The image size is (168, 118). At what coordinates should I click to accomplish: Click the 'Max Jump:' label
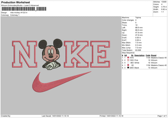(126, 48)
